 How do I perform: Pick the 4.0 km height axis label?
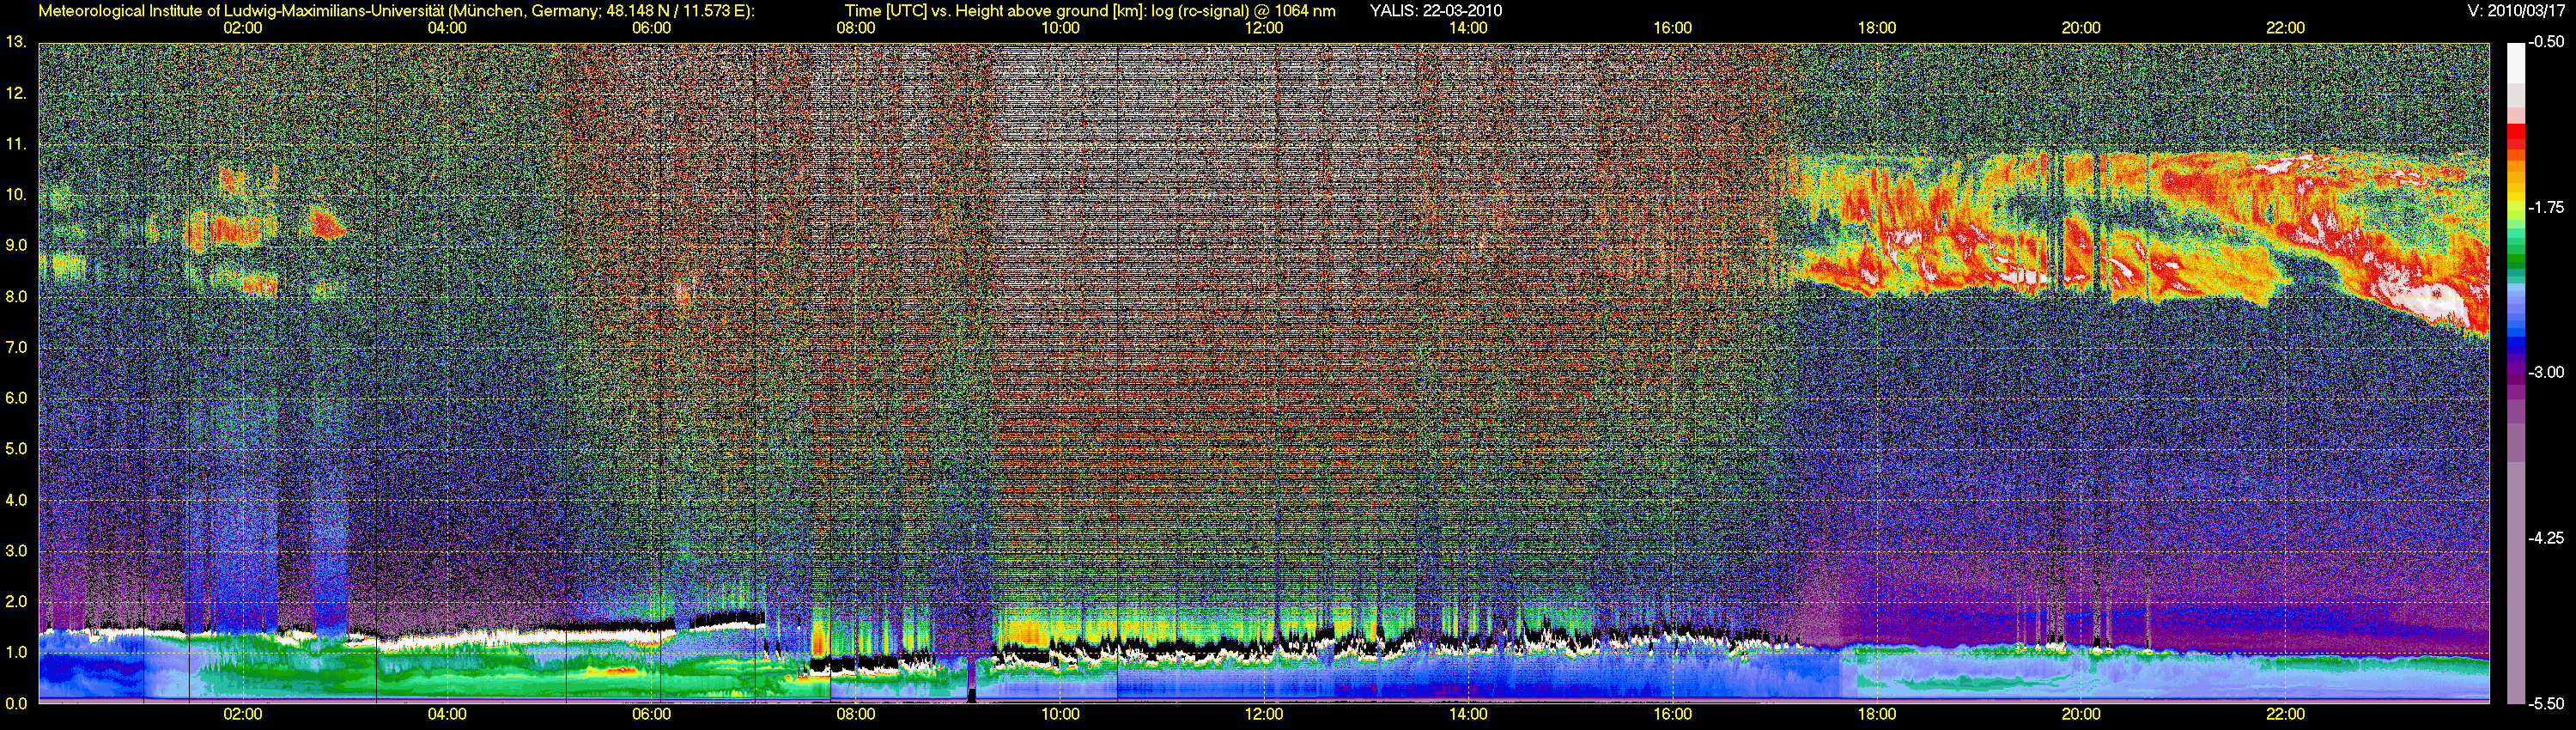16,500
